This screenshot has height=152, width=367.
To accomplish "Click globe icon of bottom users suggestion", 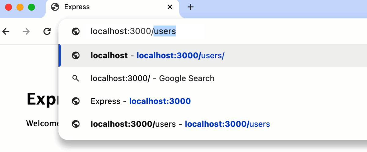I will (76, 124).
